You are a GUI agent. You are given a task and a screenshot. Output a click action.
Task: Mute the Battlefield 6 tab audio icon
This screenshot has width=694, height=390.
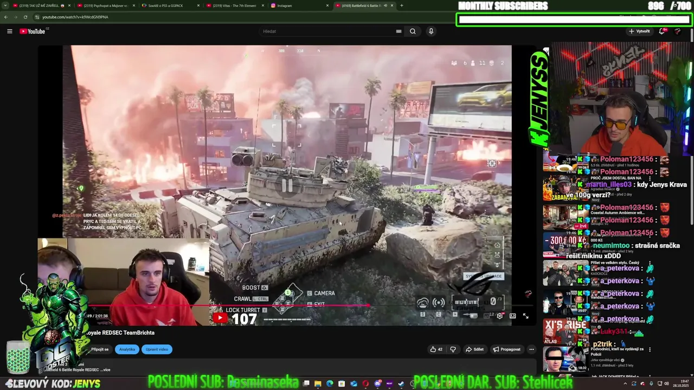pos(385,5)
